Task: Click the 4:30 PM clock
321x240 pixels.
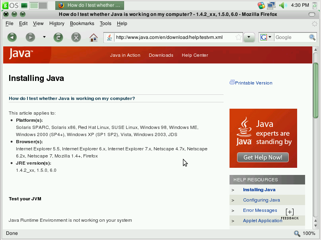Action: pyautogui.click(x=300, y=5)
